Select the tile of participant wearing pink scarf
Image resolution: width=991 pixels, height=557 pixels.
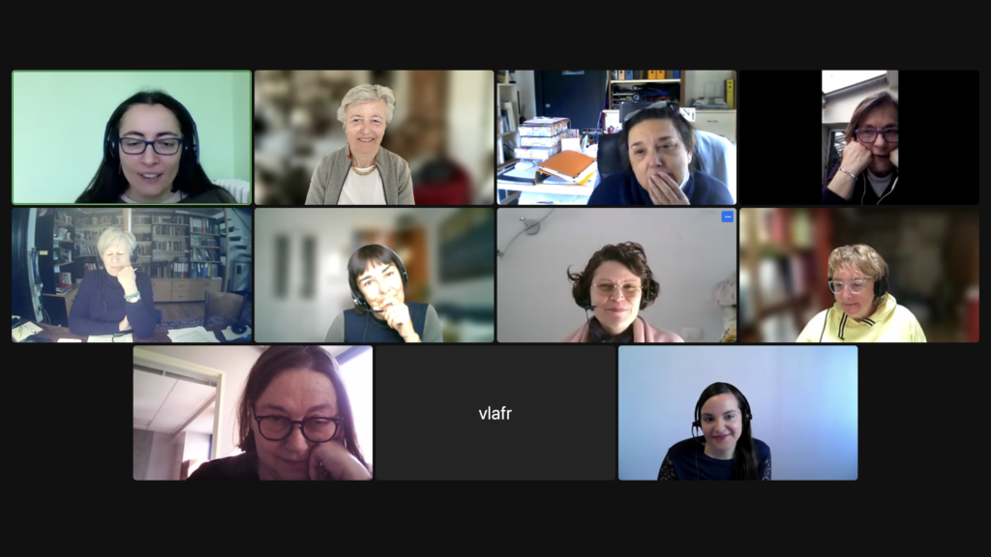click(616, 275)
